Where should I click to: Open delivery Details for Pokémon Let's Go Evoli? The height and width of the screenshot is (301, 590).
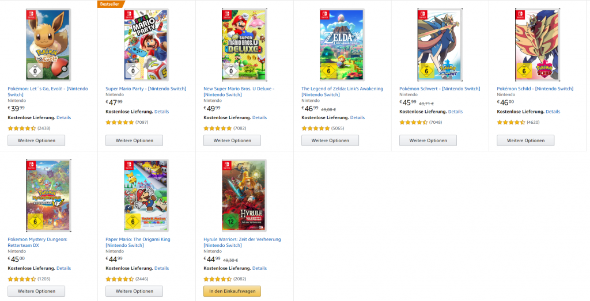click(x=63, y=117)
